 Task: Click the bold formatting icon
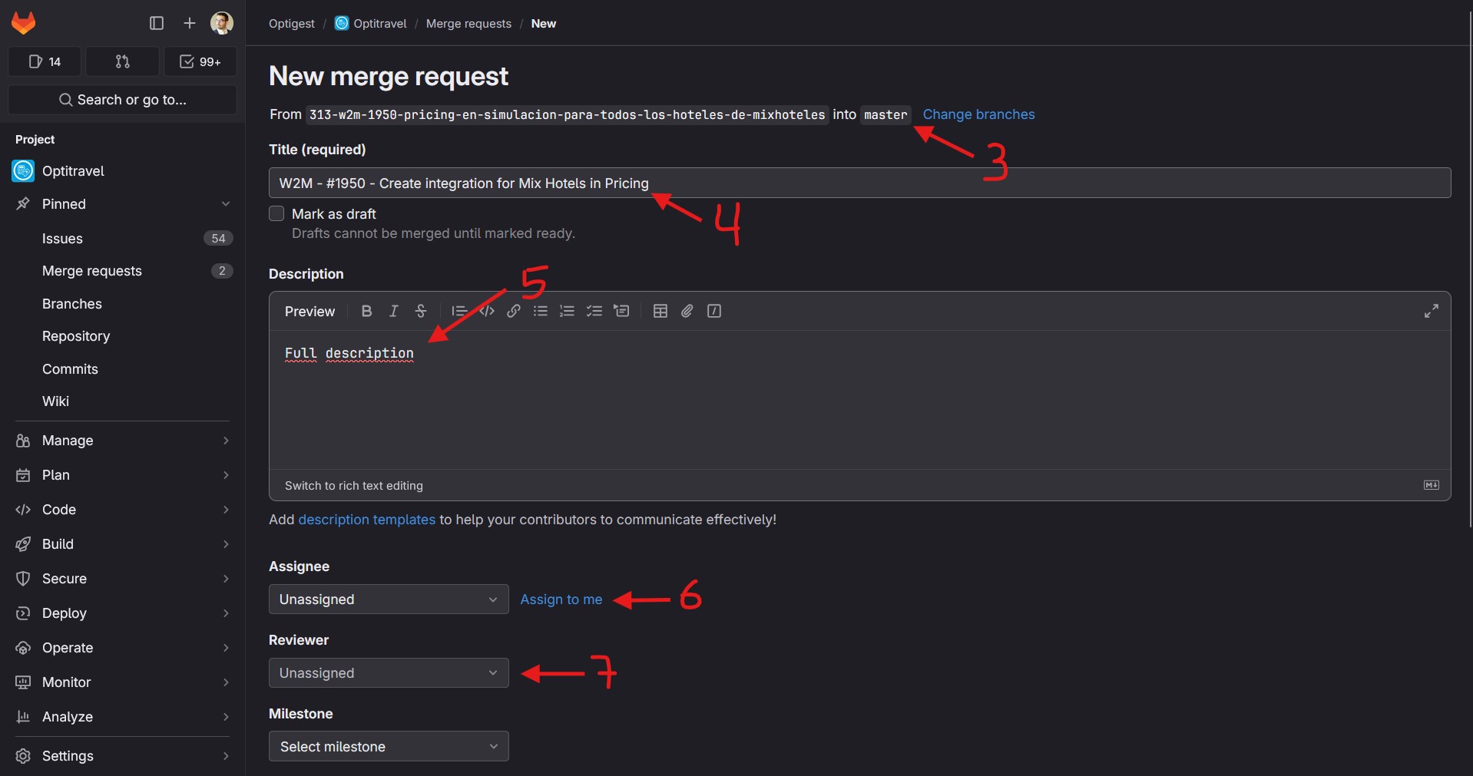pyautogui.click(x=366, y=311)
